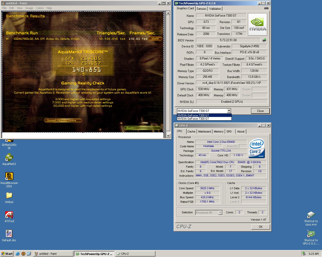The image size is (322, 257).
Task: Click the GPU-Z camera screenshot icon
Action: click(266, 8)
